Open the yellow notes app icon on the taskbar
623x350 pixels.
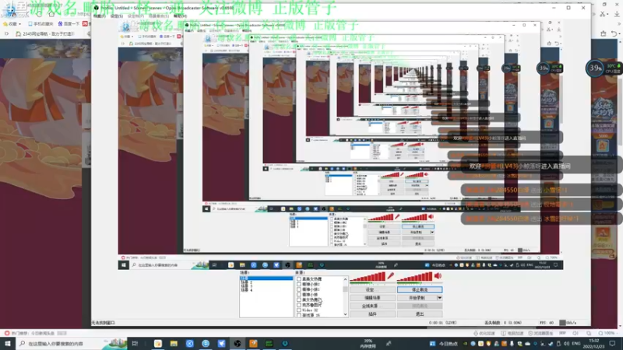click(x=158, y=343)
